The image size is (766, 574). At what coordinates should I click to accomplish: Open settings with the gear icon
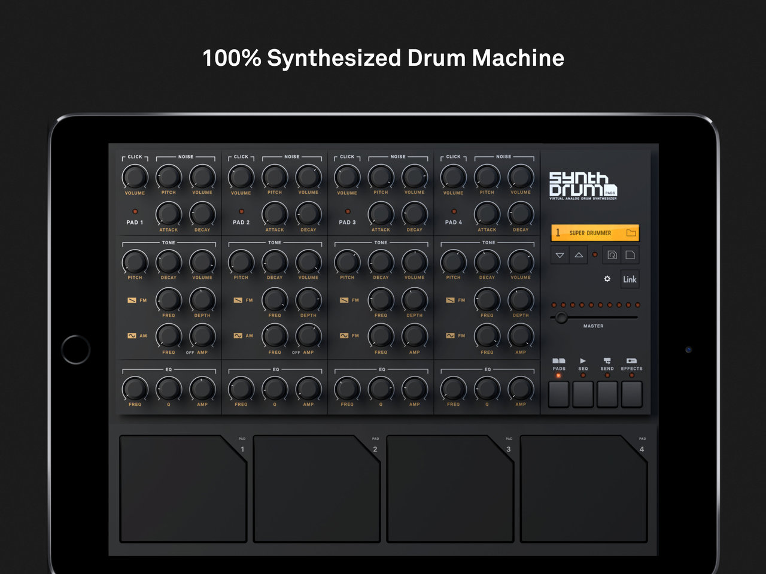(607, 279)
